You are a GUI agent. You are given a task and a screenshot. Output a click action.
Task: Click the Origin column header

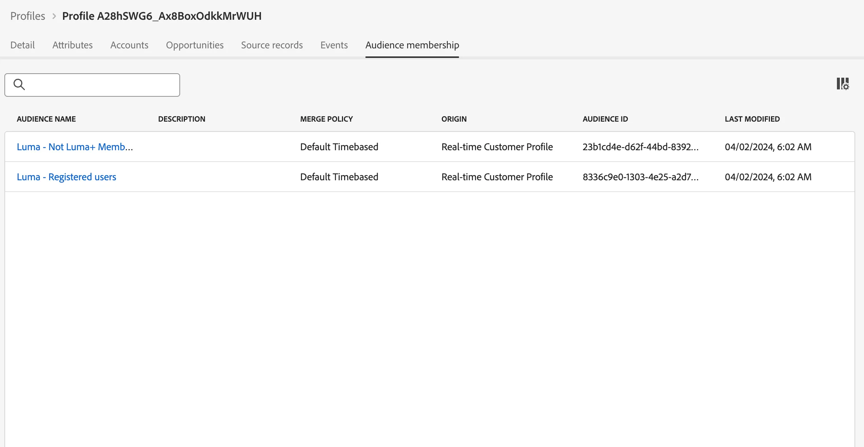454,119
